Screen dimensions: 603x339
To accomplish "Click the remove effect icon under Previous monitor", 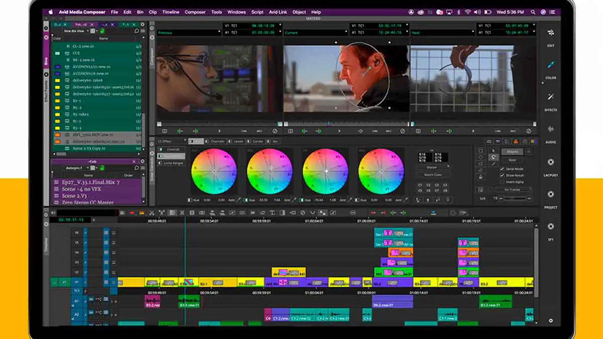I will (x=275, y=131).
